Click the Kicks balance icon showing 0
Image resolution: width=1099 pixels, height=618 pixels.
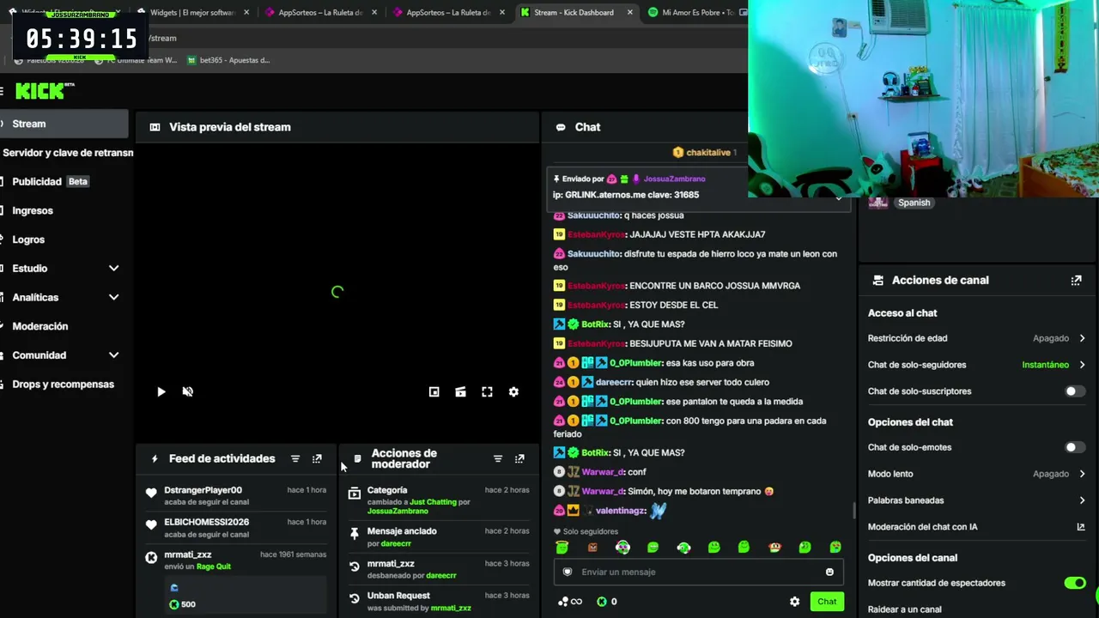602,602
